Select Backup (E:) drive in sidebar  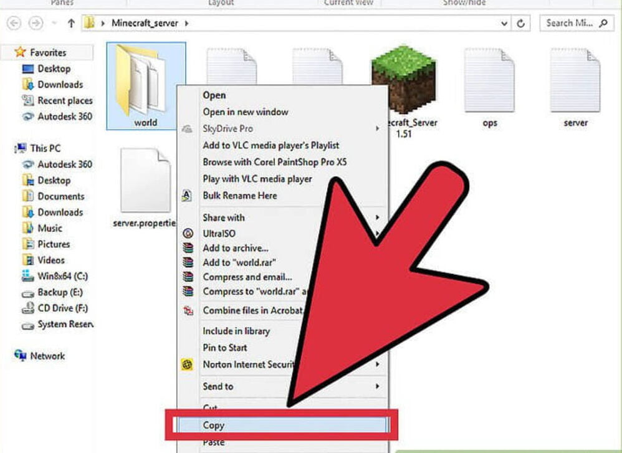click(60, 292)
